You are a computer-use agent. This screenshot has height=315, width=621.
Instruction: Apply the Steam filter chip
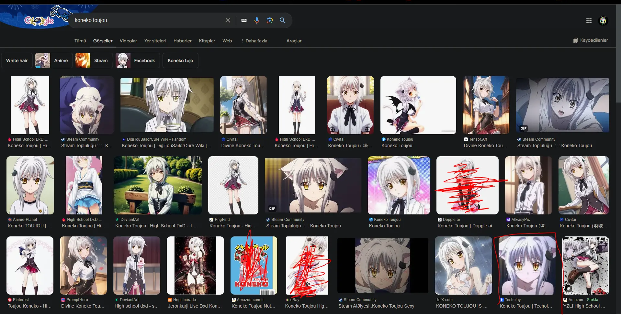pyautogui.click(x=94, y=60)
